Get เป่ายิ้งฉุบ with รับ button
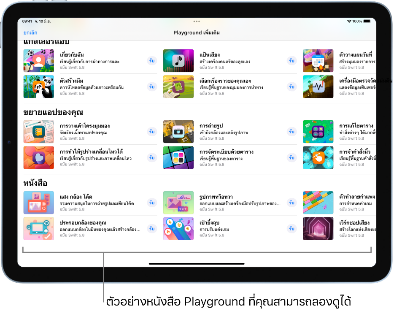This screenshot has width=394, height=311. (292, 228)
